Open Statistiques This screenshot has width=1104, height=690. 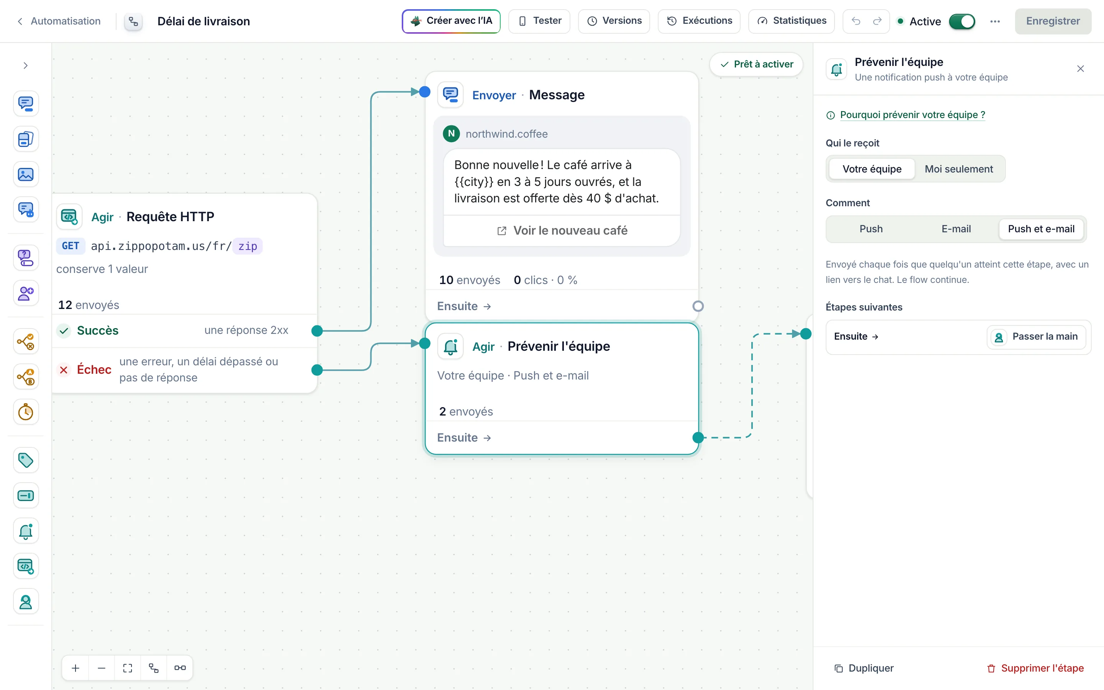click(791, 21)
